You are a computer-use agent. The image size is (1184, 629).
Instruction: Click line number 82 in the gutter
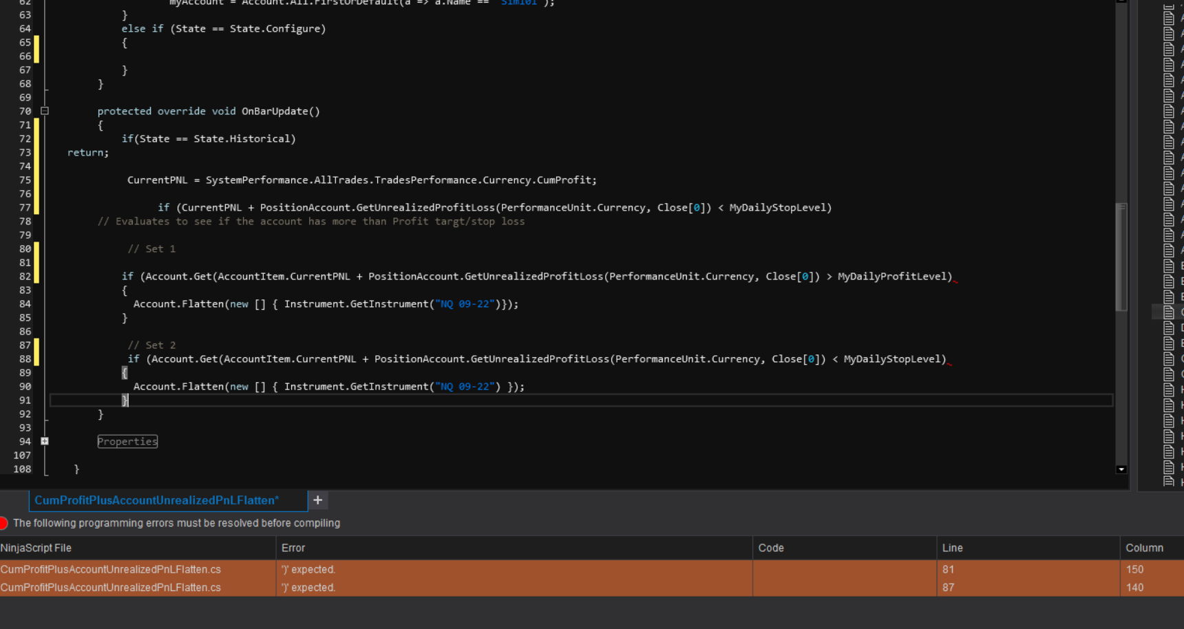pyautogui.click(x=25, y=276)
